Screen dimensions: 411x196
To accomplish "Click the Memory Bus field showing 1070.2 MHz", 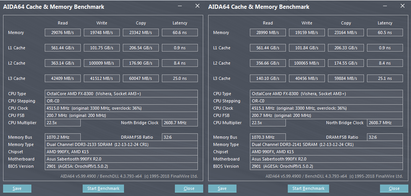I will pos(63,137).
